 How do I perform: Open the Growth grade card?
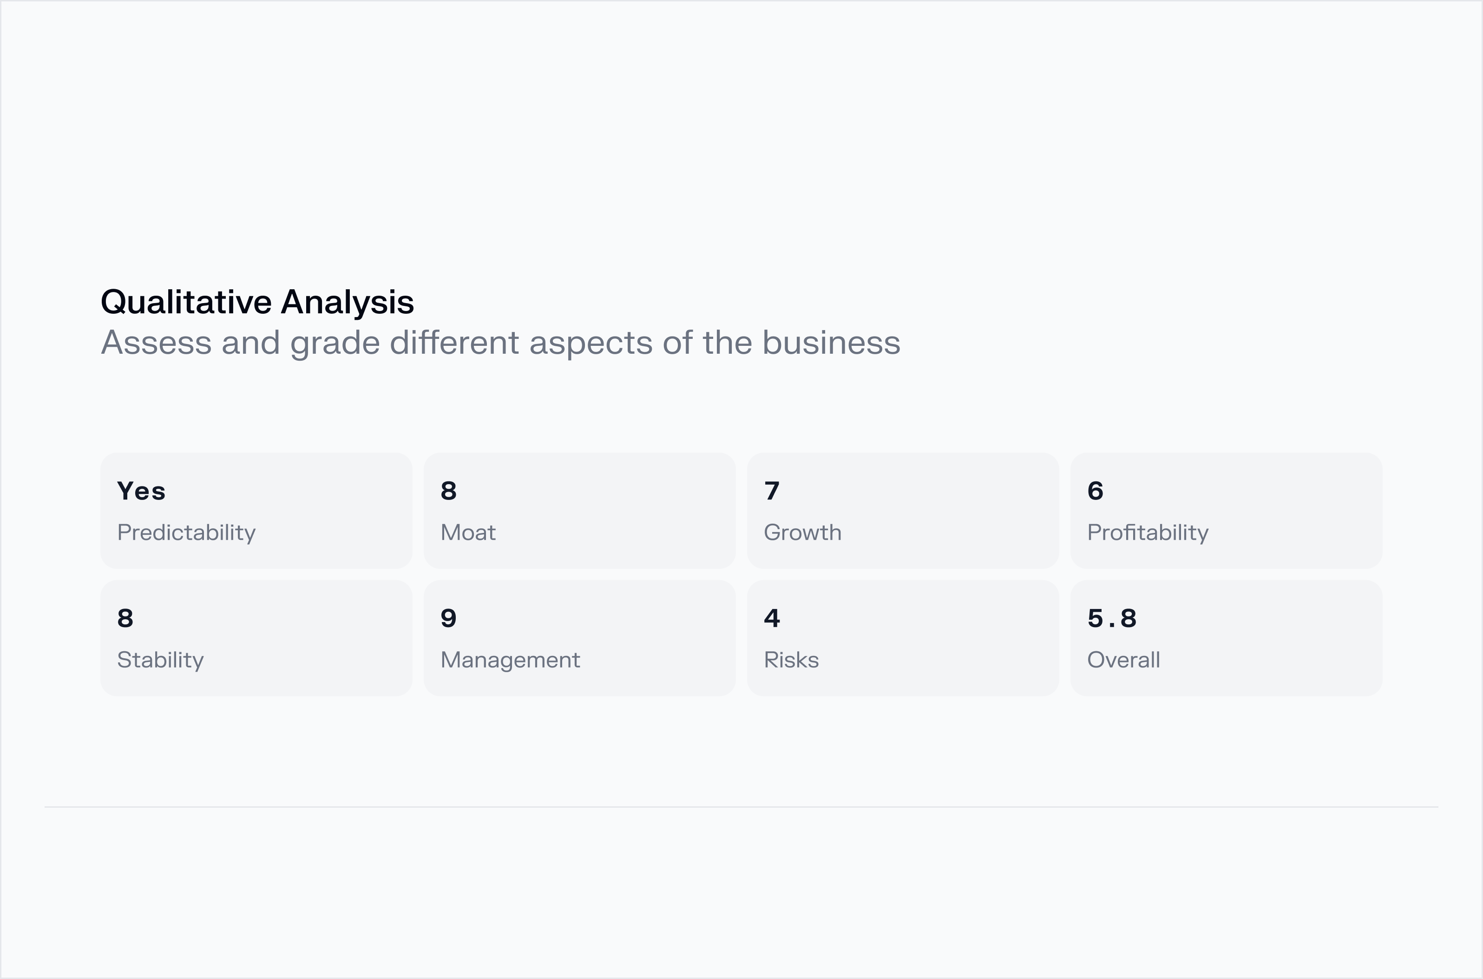[x=902, y=511]
